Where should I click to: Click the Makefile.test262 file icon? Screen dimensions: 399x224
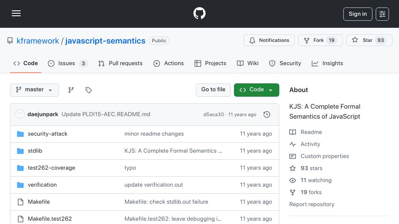pos(20,219)
